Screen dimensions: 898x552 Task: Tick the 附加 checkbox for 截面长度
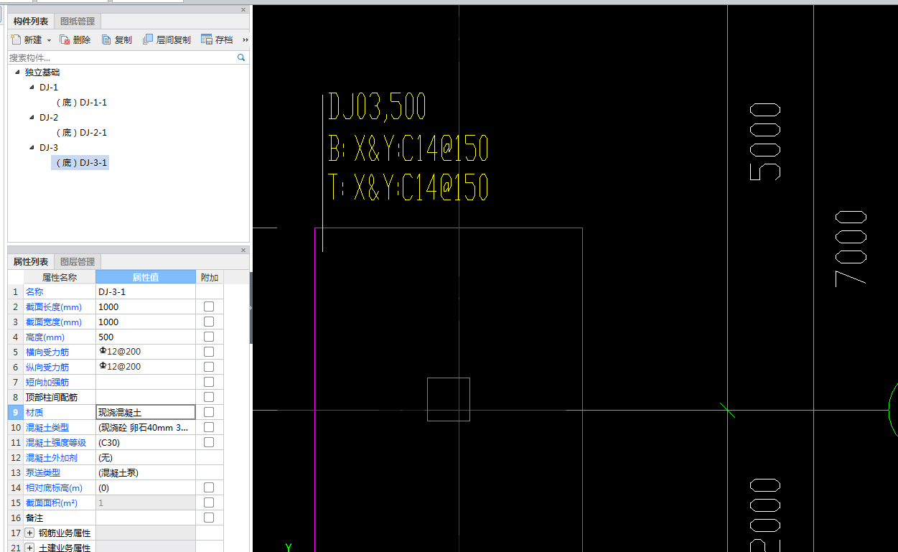coord(209,307)
